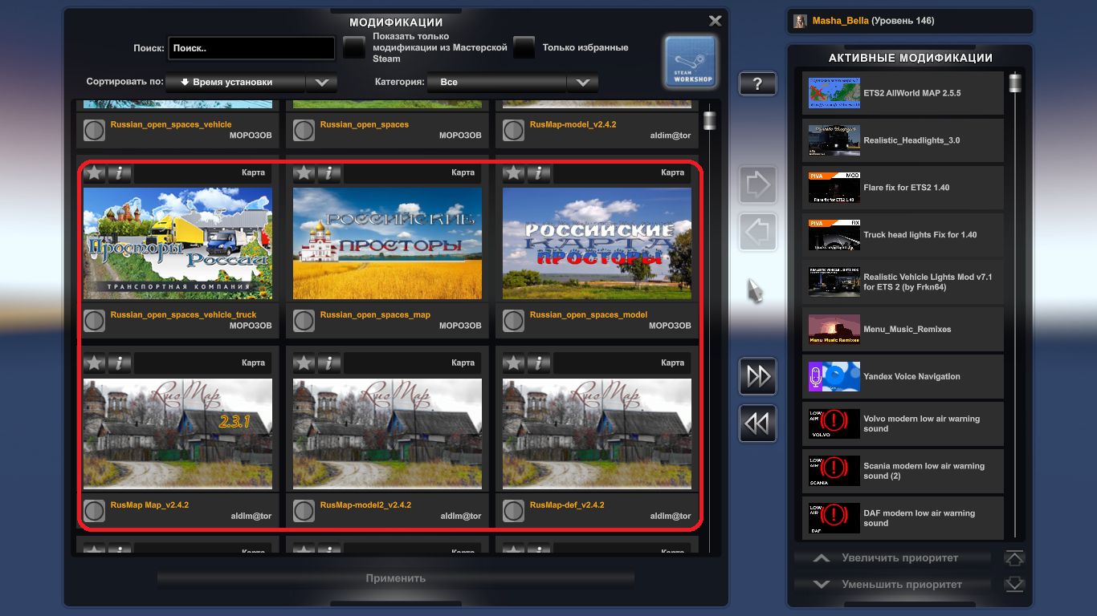Show info for Russian_open_spaces_vehicle_truck mod
This screenshot has width=1097, height=616.
[x=119, y=172]
